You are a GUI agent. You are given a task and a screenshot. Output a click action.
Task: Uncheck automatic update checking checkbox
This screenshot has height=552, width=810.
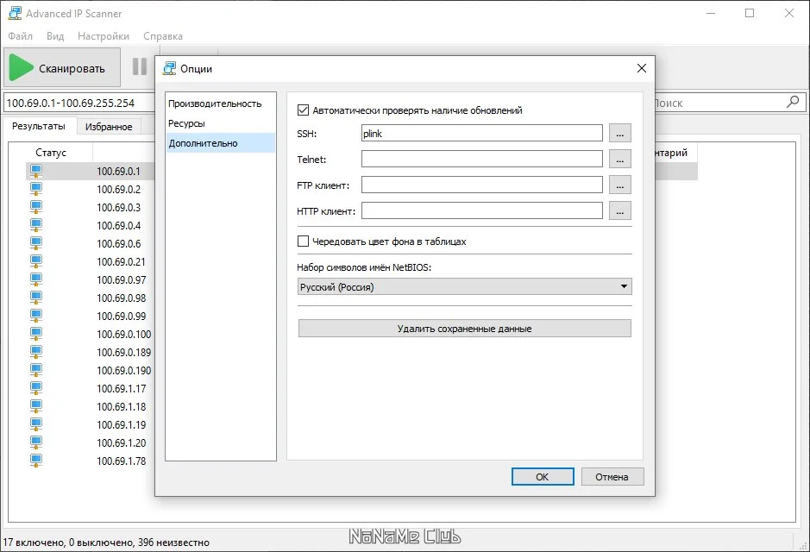(304, 110)
